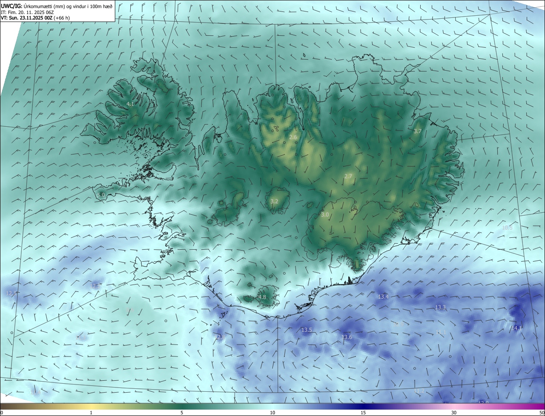Click the "15" tick label on the color scale
Viewport: 545px width, 416px height.
pyautogui.click(x=363, y=413)
